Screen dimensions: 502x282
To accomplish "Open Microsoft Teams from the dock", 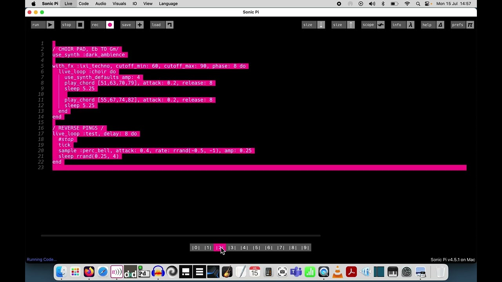I will (x=296, y=271).
